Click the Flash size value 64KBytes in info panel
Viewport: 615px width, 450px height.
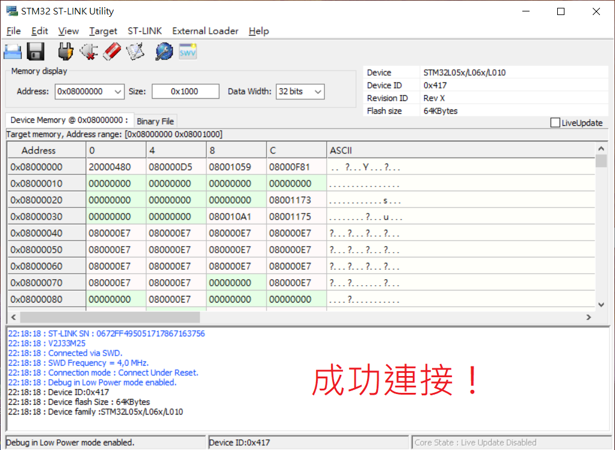[440, 111]
